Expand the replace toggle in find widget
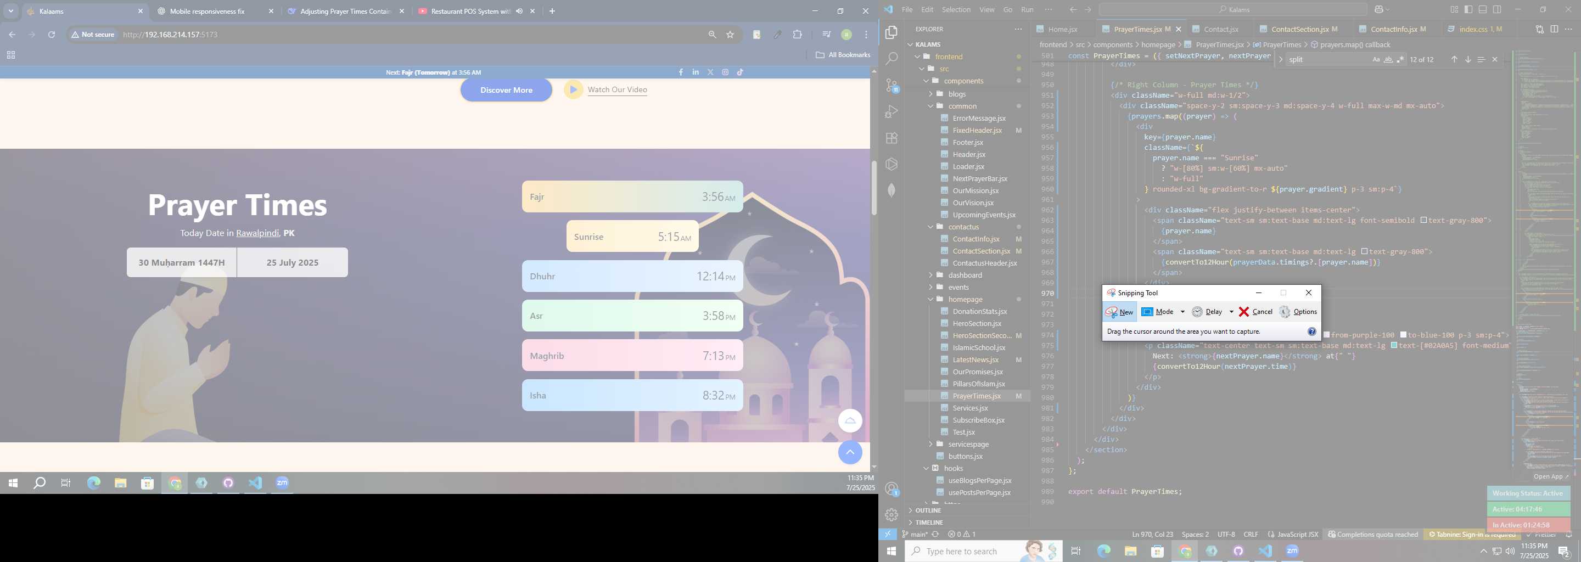 (x=1280, y=59)
